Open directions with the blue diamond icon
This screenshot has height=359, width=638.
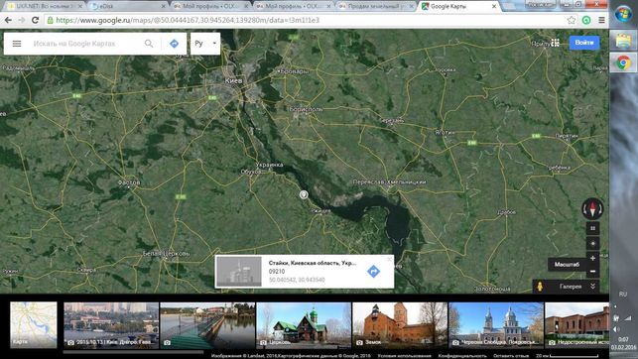[x=175, y=44]
